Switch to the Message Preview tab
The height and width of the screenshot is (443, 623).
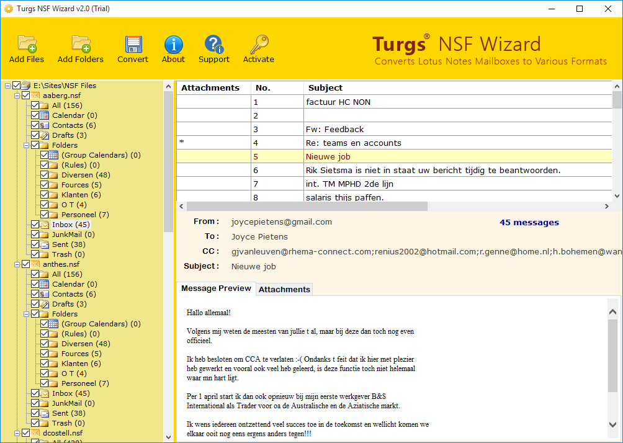pyautogui.click(x=216, y=289)
